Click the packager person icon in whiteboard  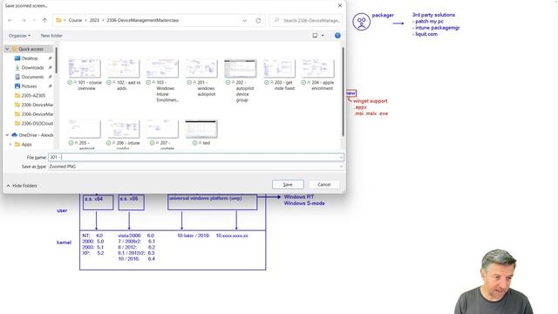click(361, 22)
